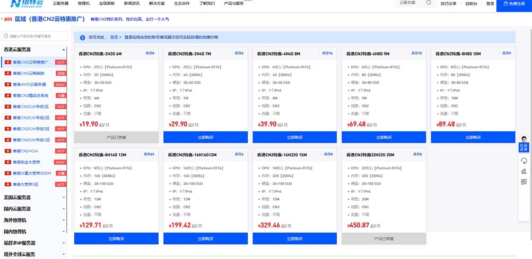Click the Niuteyun logo
This screenshot has height=259, width=532.
tap(27, 3)
